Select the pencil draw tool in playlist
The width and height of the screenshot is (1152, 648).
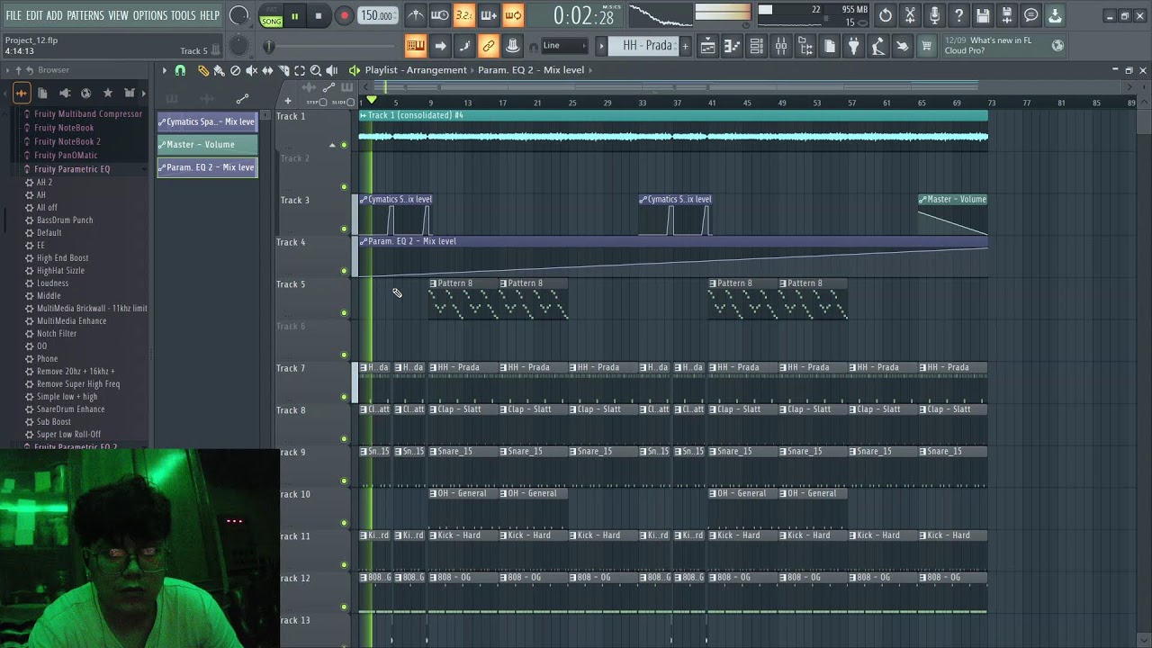(202, 70)
